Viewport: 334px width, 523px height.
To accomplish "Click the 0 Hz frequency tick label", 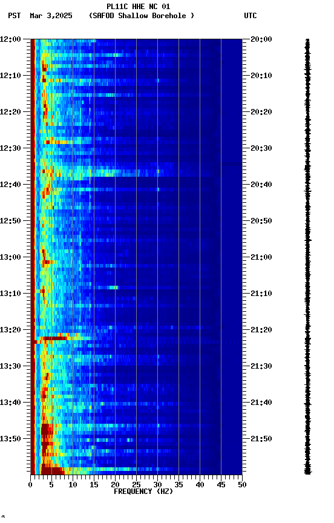I will pyautogui.click(x=30, y=485).
